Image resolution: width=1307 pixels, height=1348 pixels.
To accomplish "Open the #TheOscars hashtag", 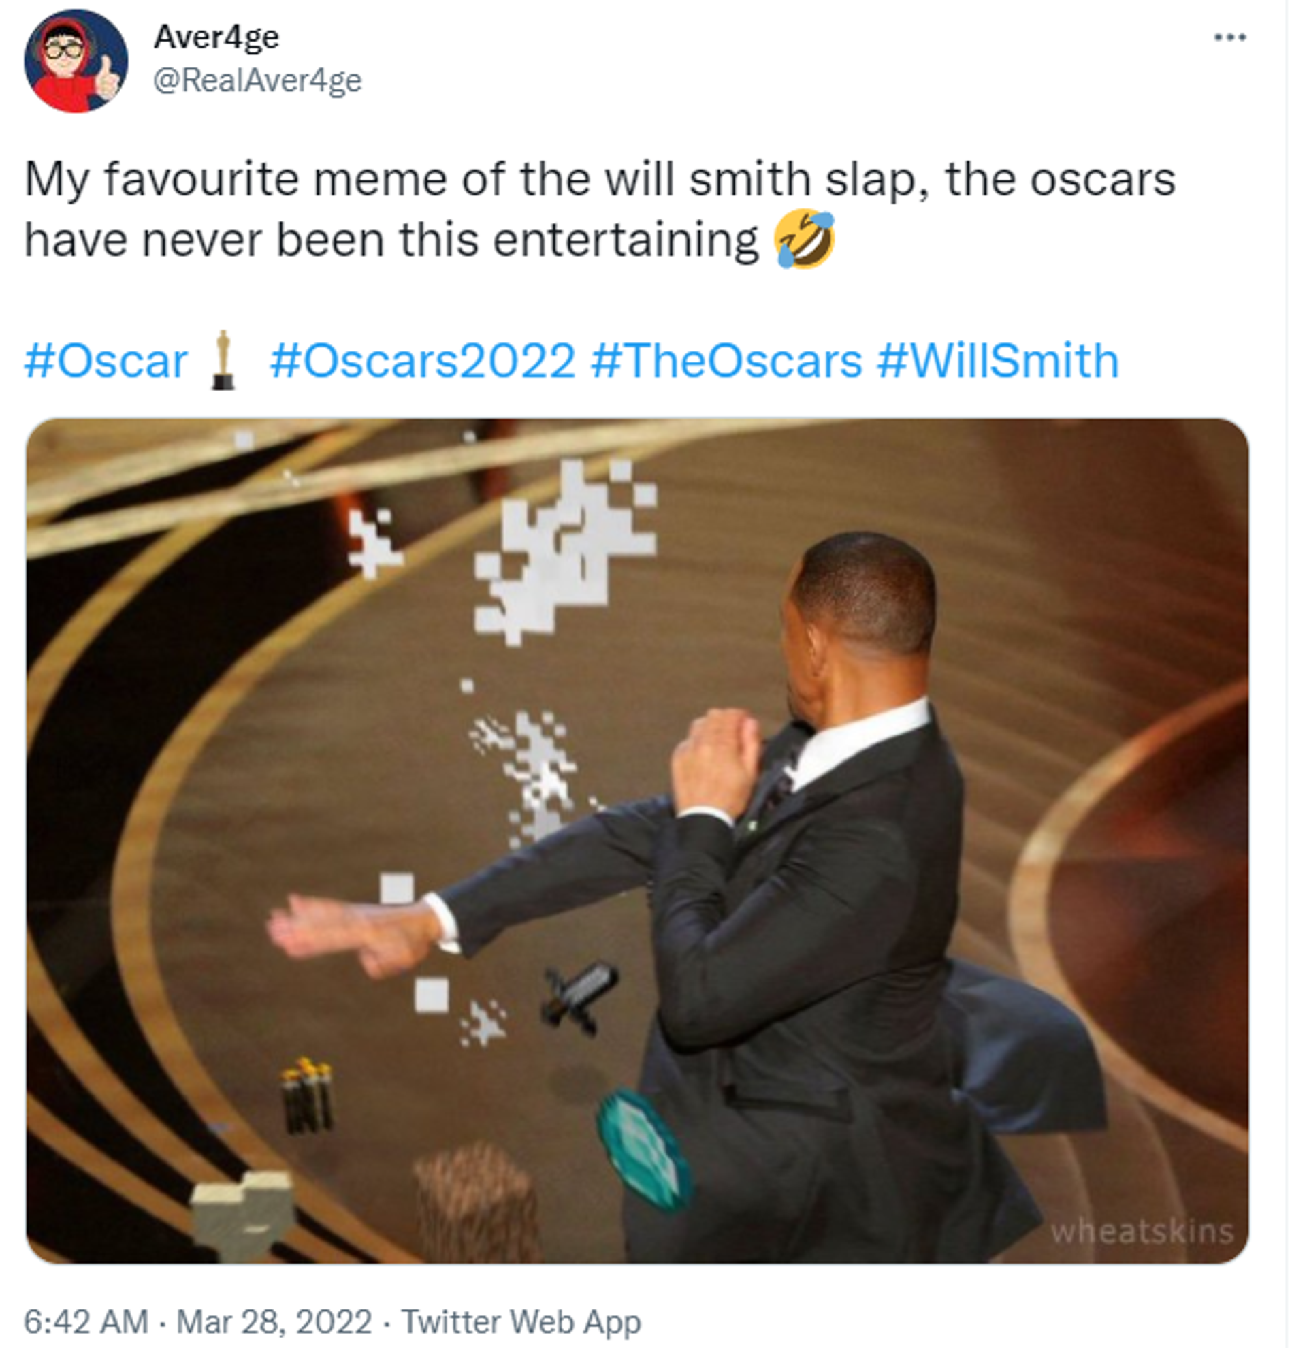I will click(x=726, y=360).
